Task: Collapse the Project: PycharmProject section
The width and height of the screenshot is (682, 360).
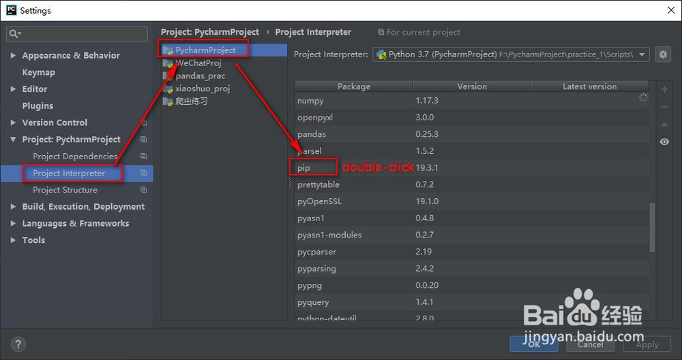Action: (x=13, y=140)
